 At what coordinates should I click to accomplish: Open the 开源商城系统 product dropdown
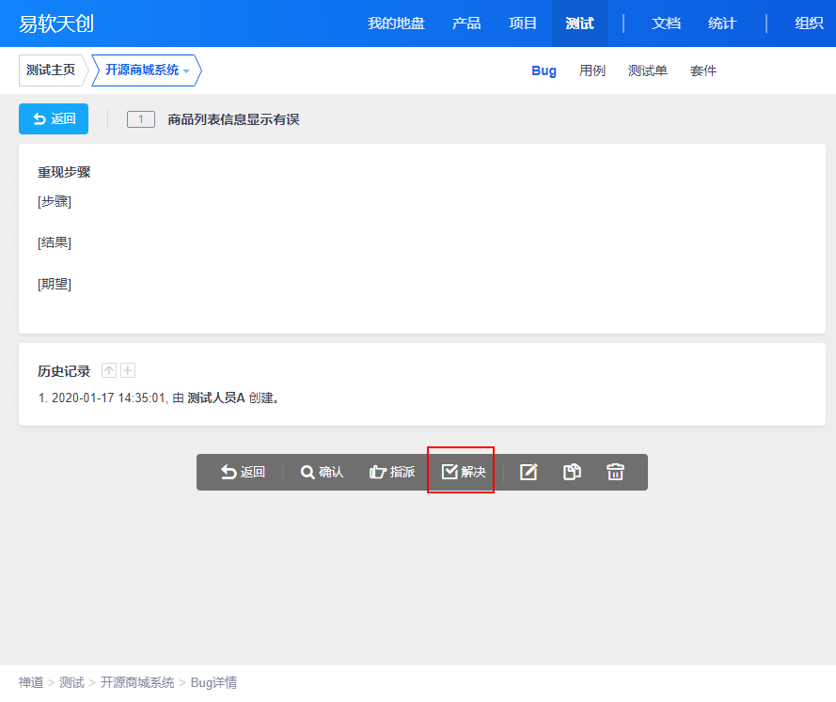click(147, 70)
